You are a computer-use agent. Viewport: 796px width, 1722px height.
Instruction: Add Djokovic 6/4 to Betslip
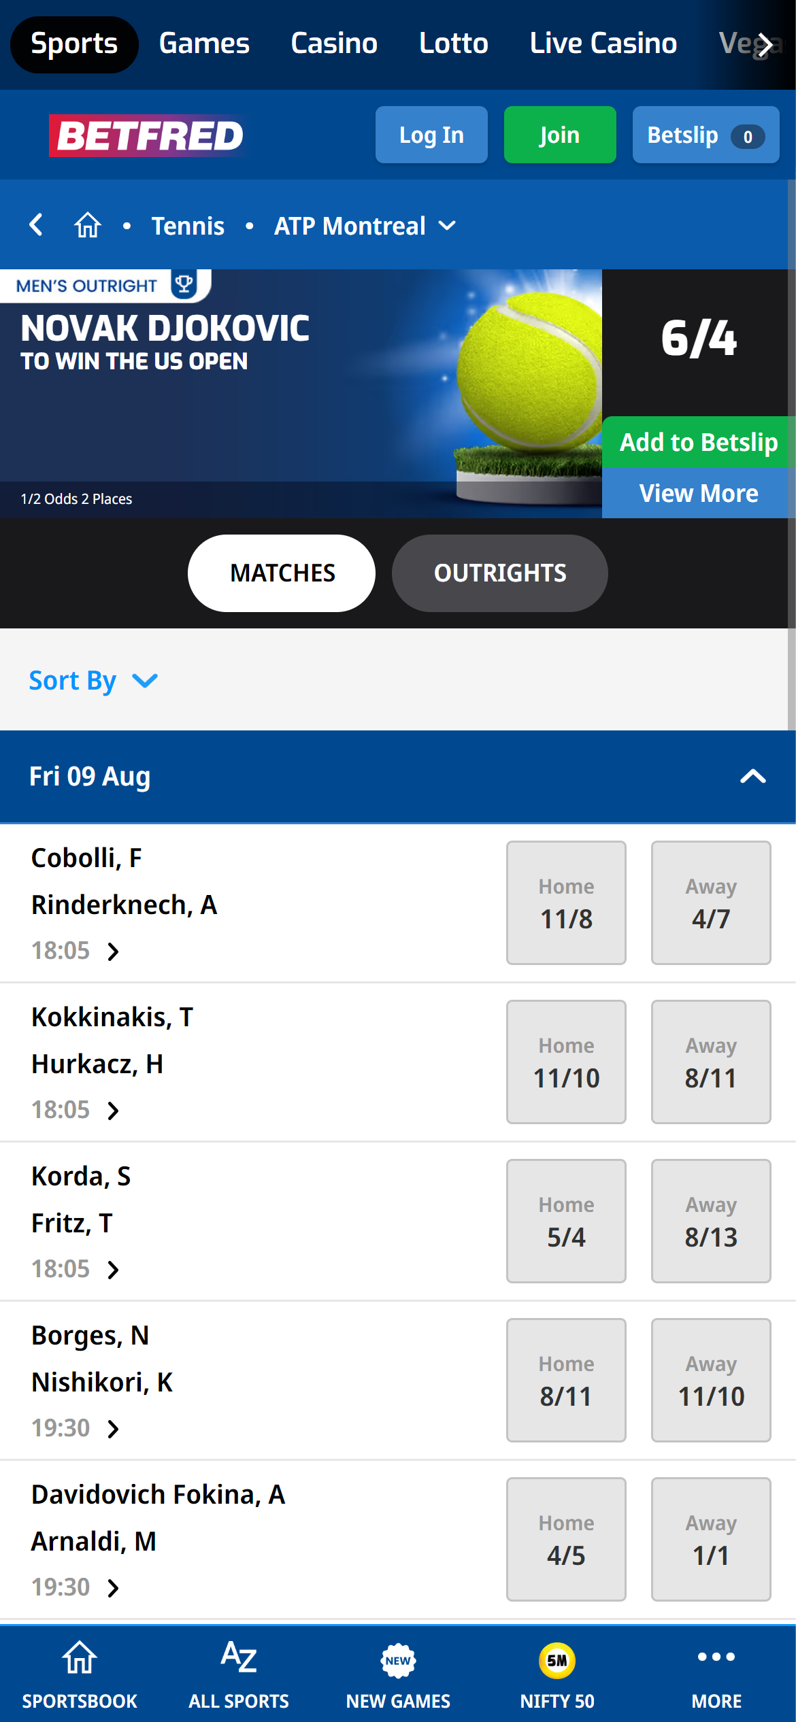(x=699, y=442)
